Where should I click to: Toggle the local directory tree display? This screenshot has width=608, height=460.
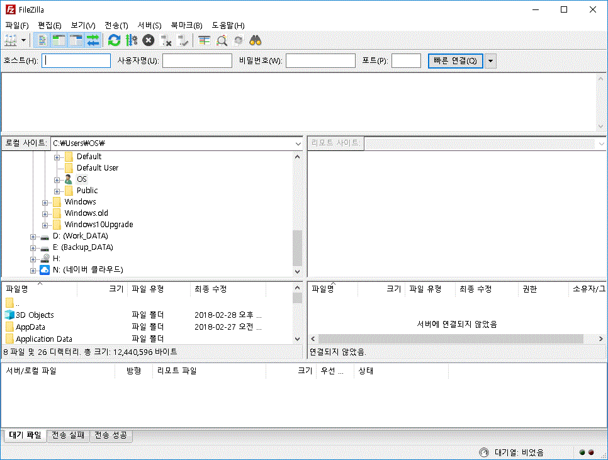point(59,40)
